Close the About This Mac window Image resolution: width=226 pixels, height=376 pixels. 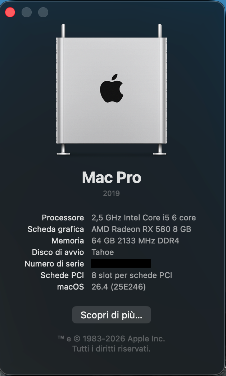(10, 12)
